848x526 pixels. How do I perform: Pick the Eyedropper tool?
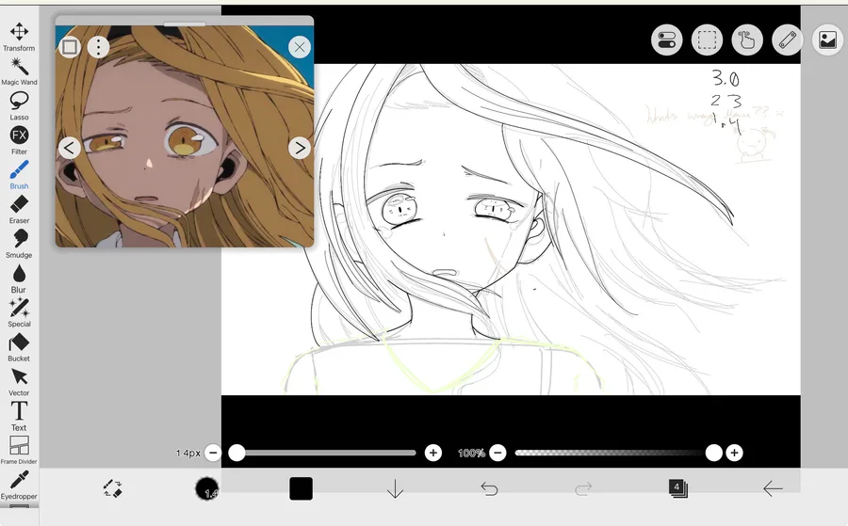19,485
